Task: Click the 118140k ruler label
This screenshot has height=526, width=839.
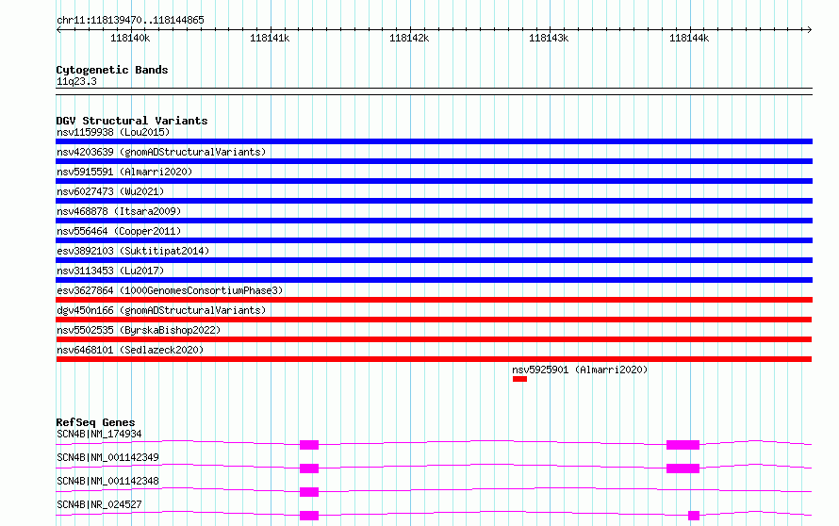Action: (x=130, y=38)
